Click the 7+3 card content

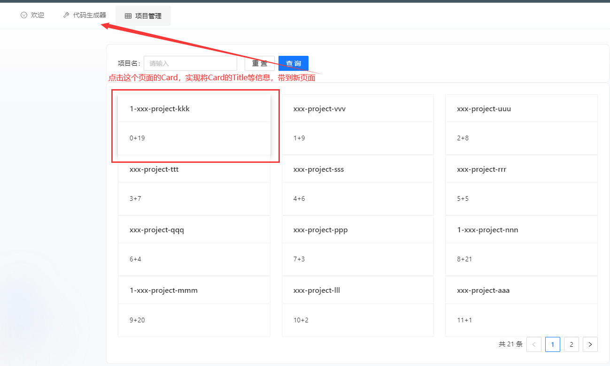tap(299, 259)
